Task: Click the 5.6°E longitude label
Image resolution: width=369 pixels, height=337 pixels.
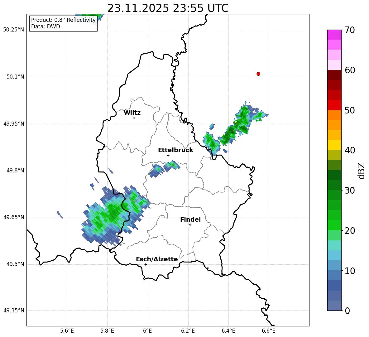Action: (67, 331)
